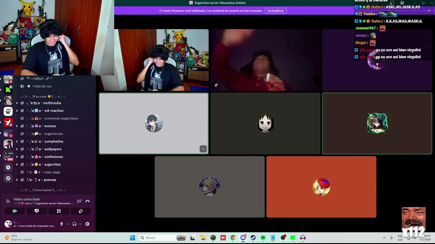Open Discord user settings gear
Viewport: 435px width, 244px height.
(x=87, y=224)
